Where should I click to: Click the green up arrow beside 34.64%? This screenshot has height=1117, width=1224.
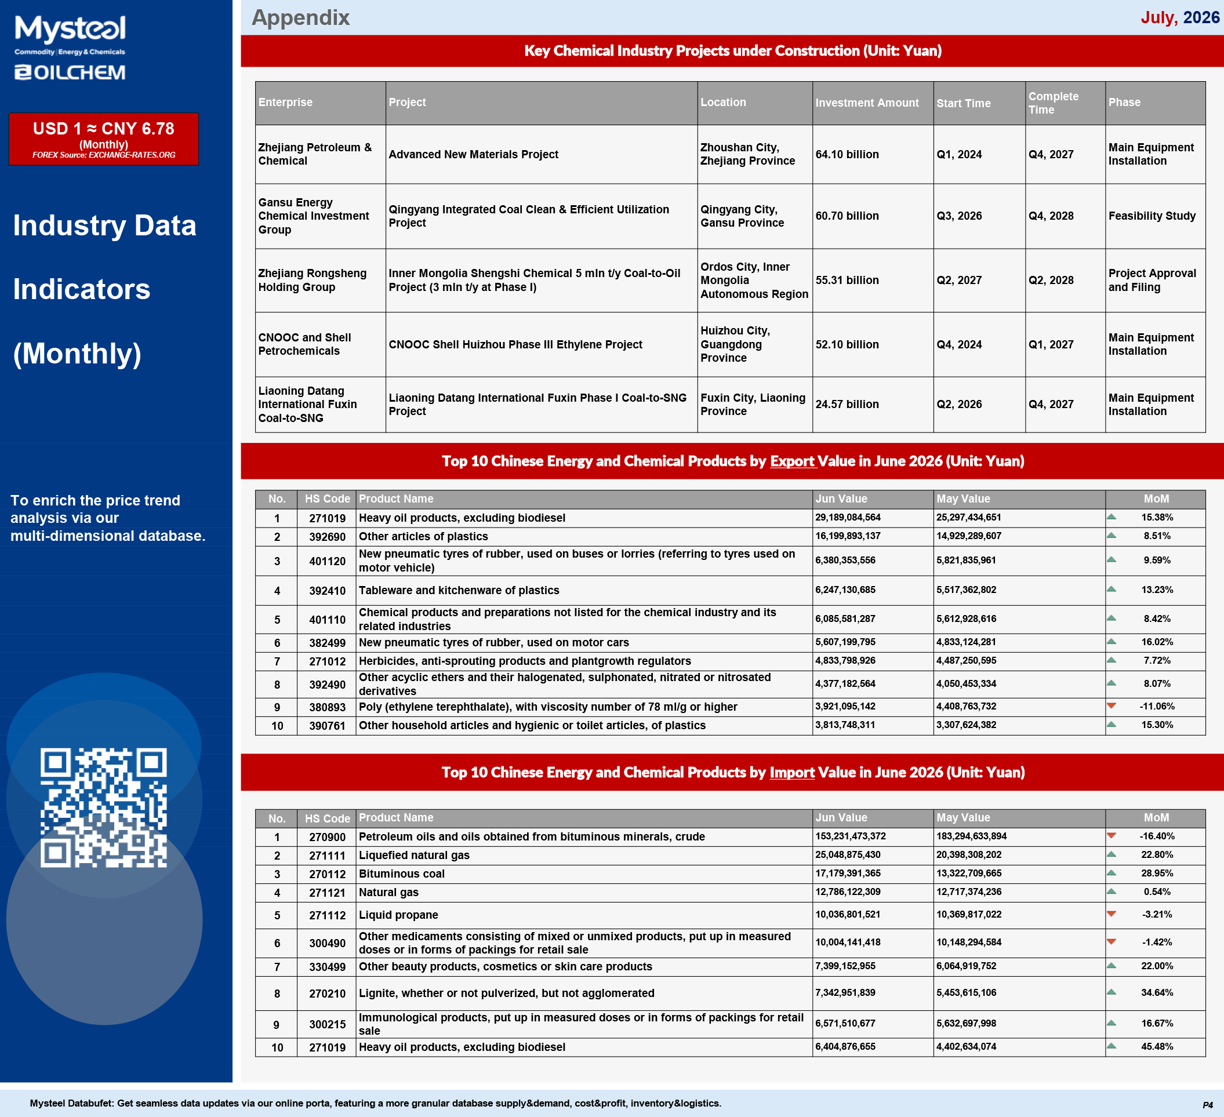tap(1111, 992)
